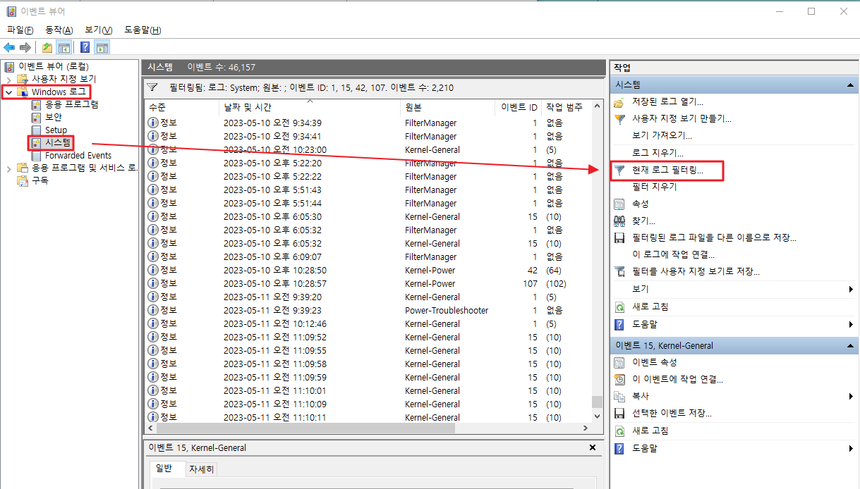The width and height of the screenshot is (860, 489).
Task: Select the 구독 tree item
Action: point(40,180)
